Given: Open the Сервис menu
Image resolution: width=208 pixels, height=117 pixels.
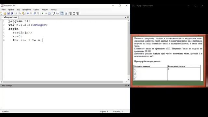Looking at the screenshot, I should click(x=36, y=10).
